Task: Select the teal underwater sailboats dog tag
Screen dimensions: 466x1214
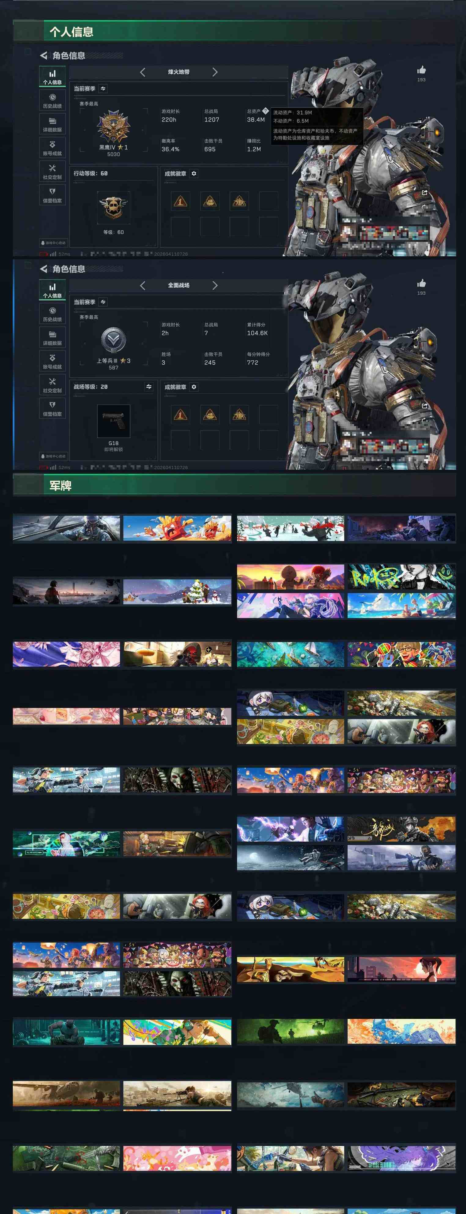Action: coord(290,654)
